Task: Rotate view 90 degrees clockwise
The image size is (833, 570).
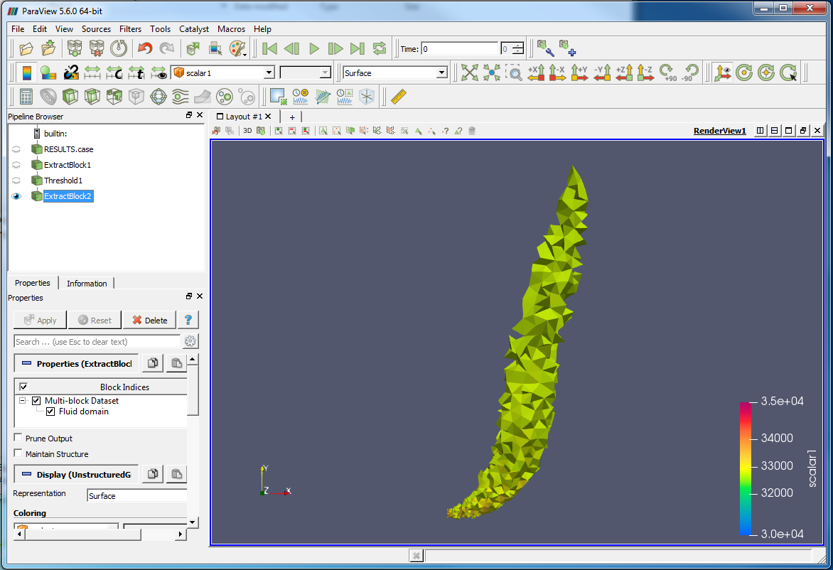Action: tap(667, 72)
